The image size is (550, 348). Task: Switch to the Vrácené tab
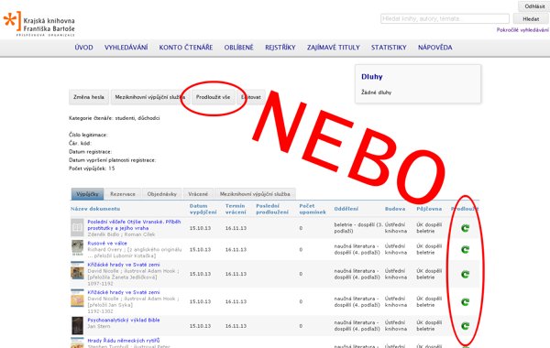point(198,194)
